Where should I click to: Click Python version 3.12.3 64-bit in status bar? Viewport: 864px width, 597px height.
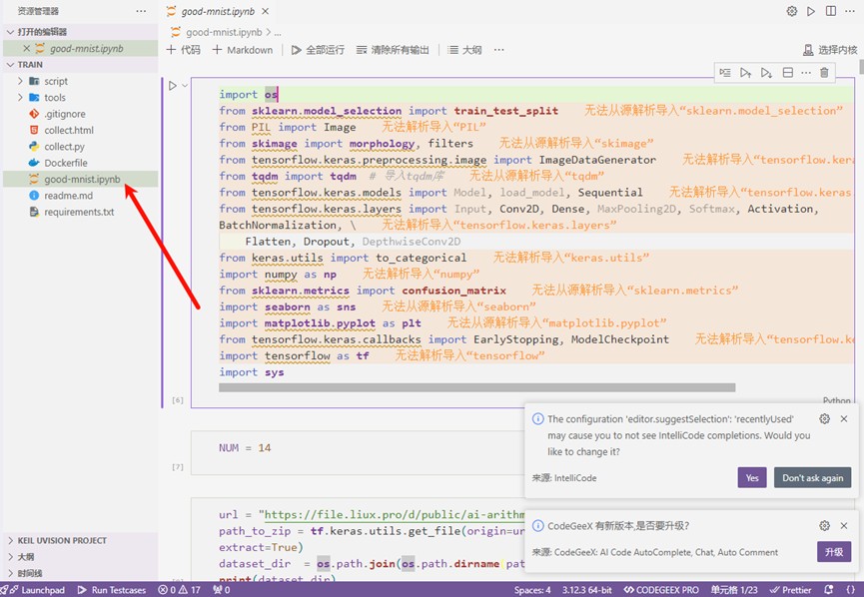tap(587, 590)
